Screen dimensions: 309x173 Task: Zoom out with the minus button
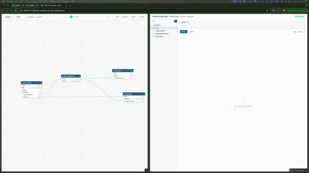click(x=112, y=17)
